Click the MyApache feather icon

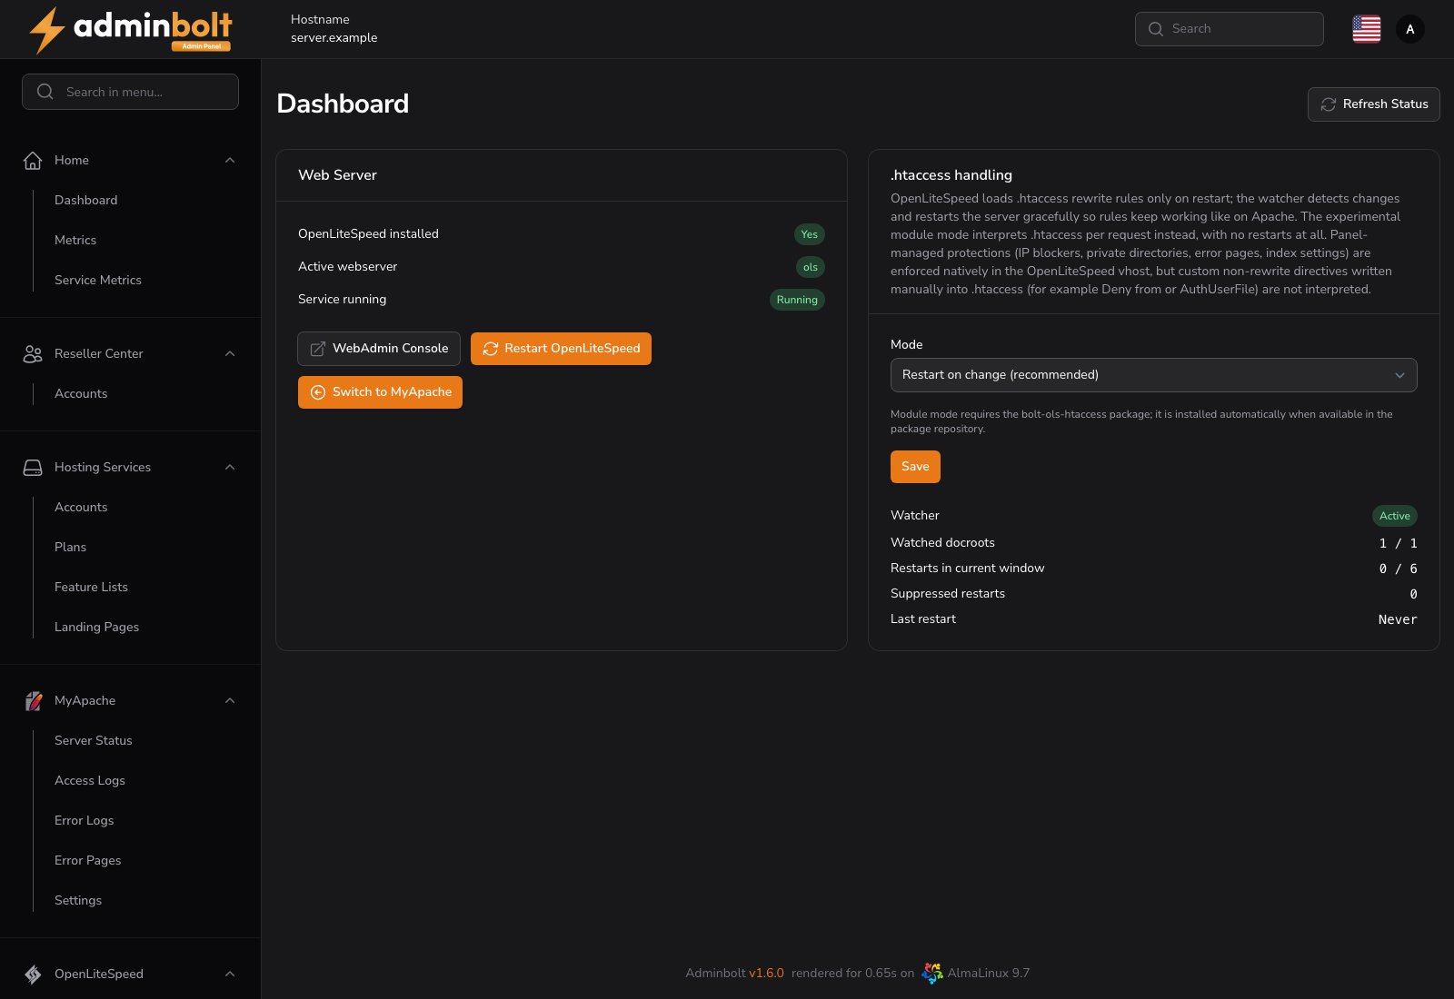pos(33,701)
